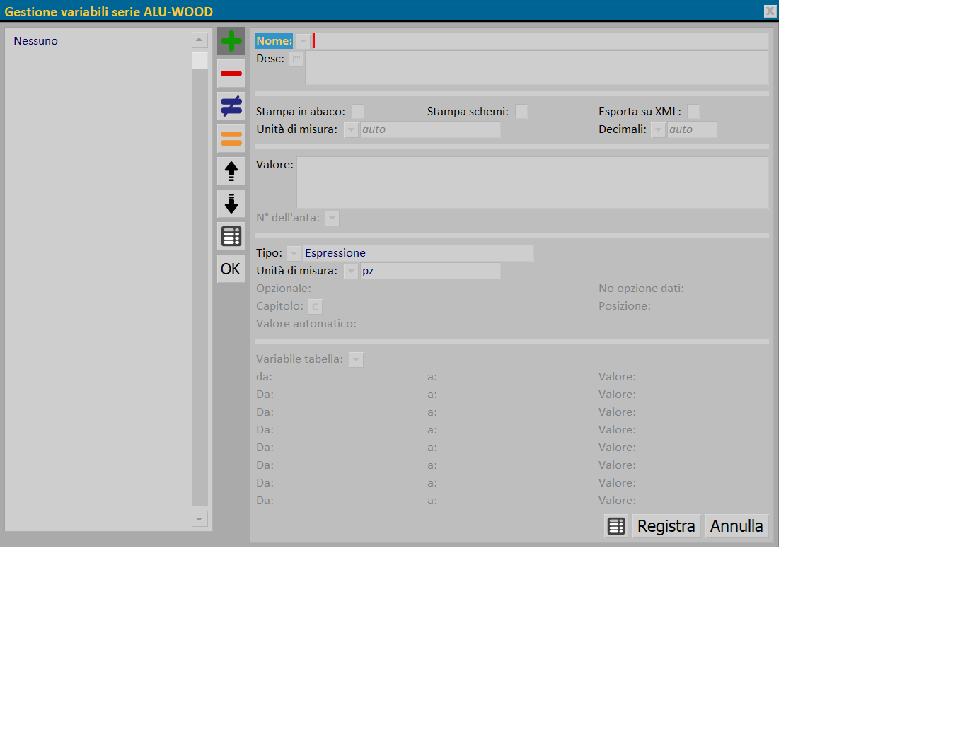Select Nessuno in the variable list
This screenshot has width=960, height=734.
[x=36, y=41]
